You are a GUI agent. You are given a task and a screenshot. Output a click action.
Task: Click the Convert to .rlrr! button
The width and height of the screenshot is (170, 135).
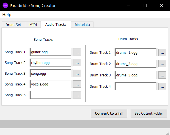click(109, 113)
